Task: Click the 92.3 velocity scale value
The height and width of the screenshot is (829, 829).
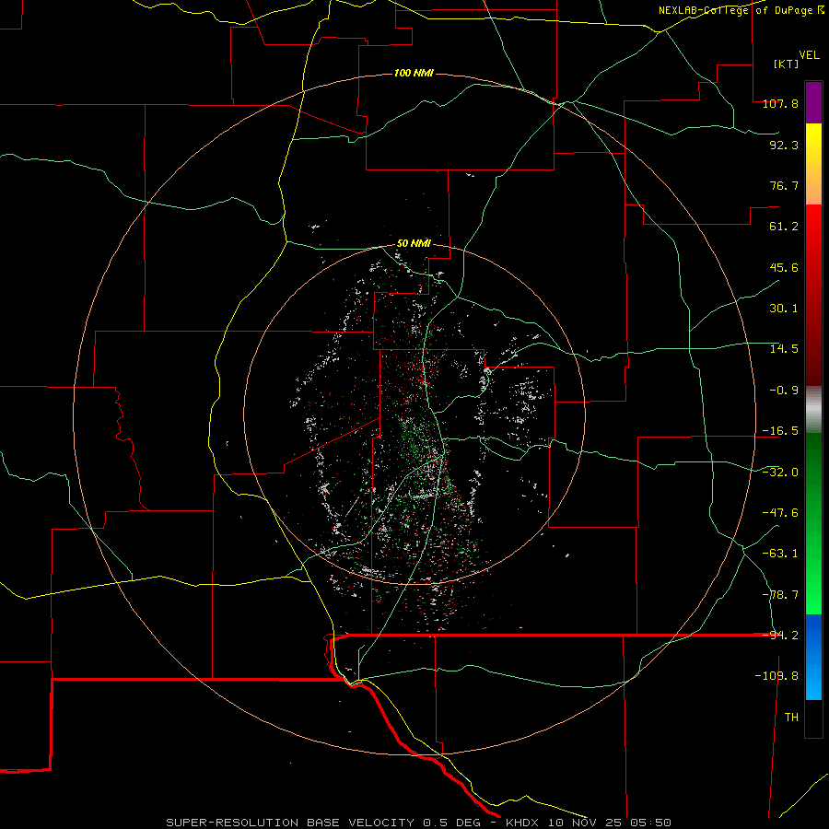Action: point(784,145)
